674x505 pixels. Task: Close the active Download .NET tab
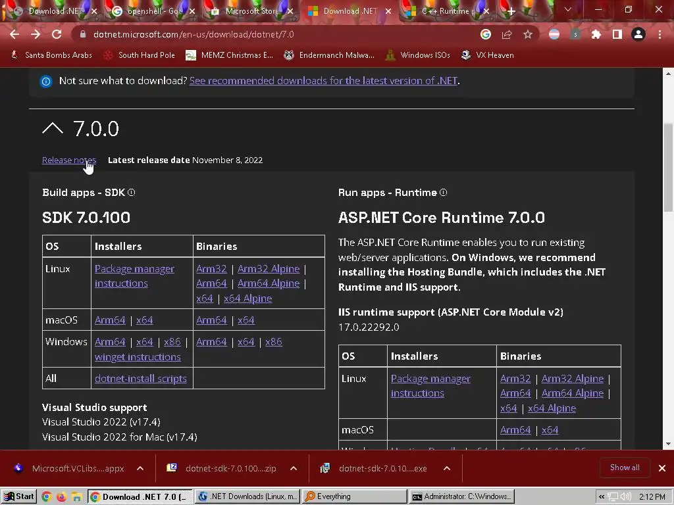pos(388,11)
